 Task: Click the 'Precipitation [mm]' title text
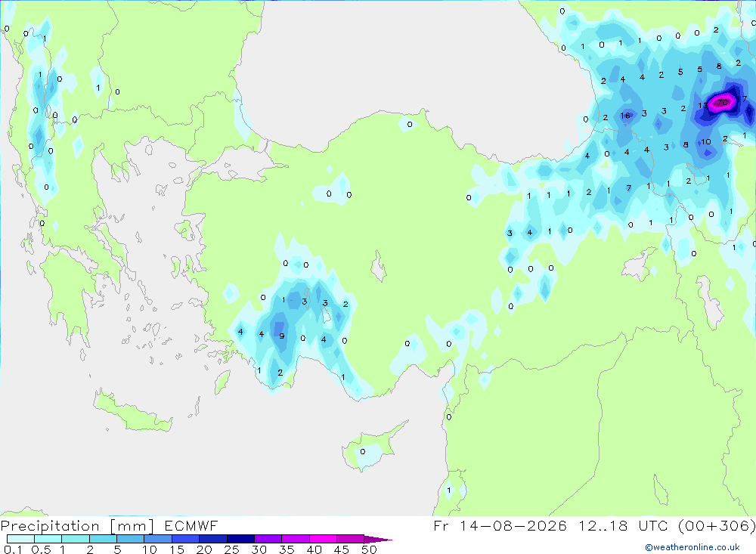pyautogui.click(x=77, y=526)
